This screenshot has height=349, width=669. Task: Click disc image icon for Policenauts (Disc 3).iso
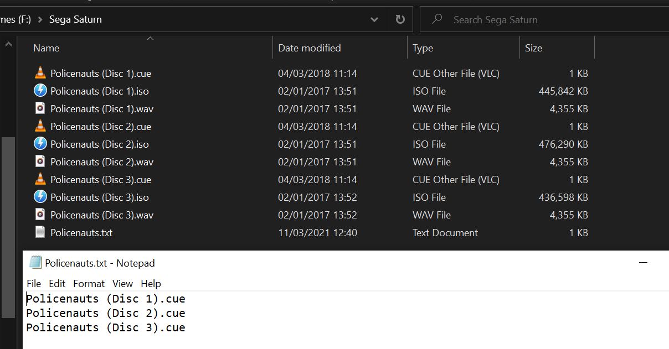pyautogui.click(x=40, y=197)
